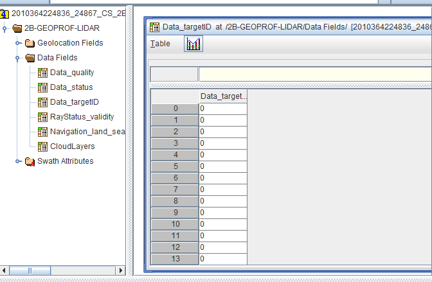Expand the Swath Attributes node
Image resolution: width=432 pixels, height=282 pixels.
pyautogui.click(x=18, y=161)
